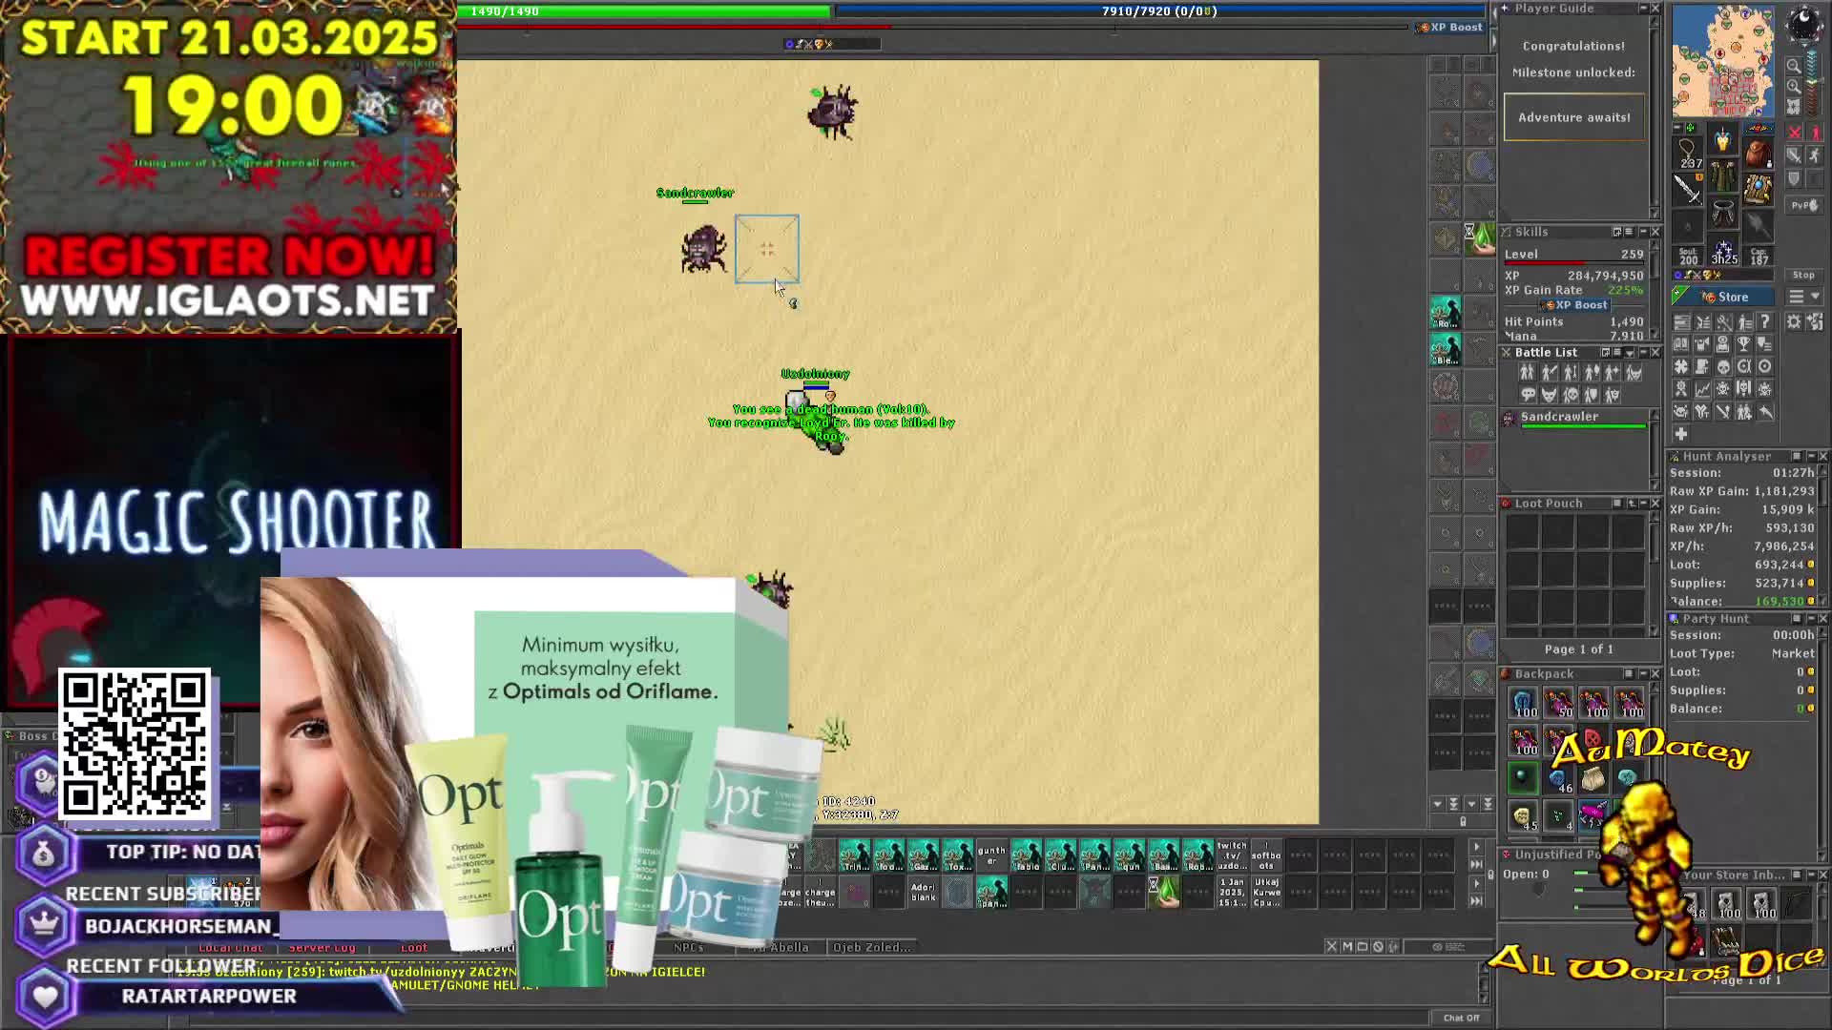This screenshot has width=1832, height=1030.
Task: Open the target circle icon
Action: tap(1765, 366)
